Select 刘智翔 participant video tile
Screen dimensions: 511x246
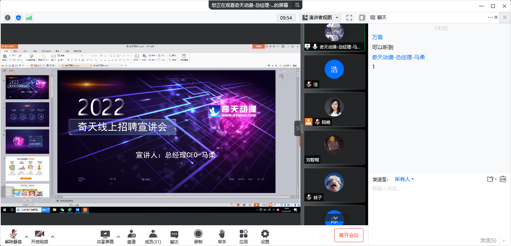coord(334,147)
